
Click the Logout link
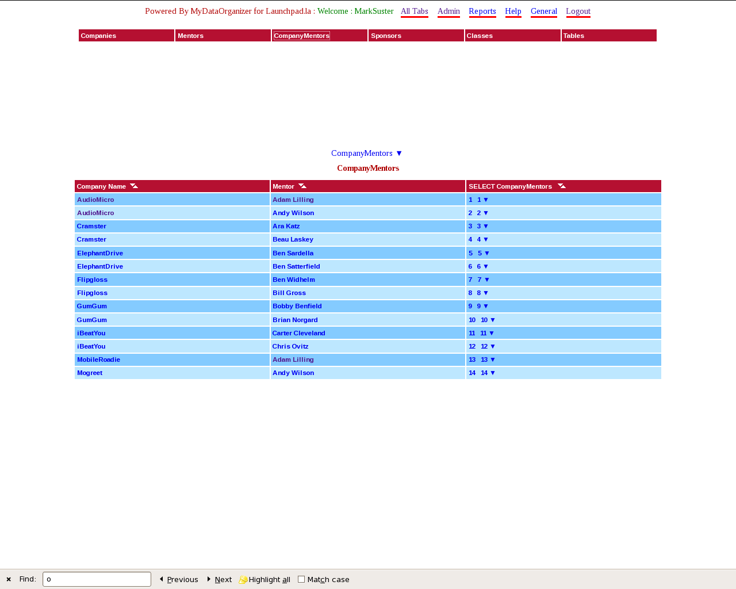click(578, 11)
